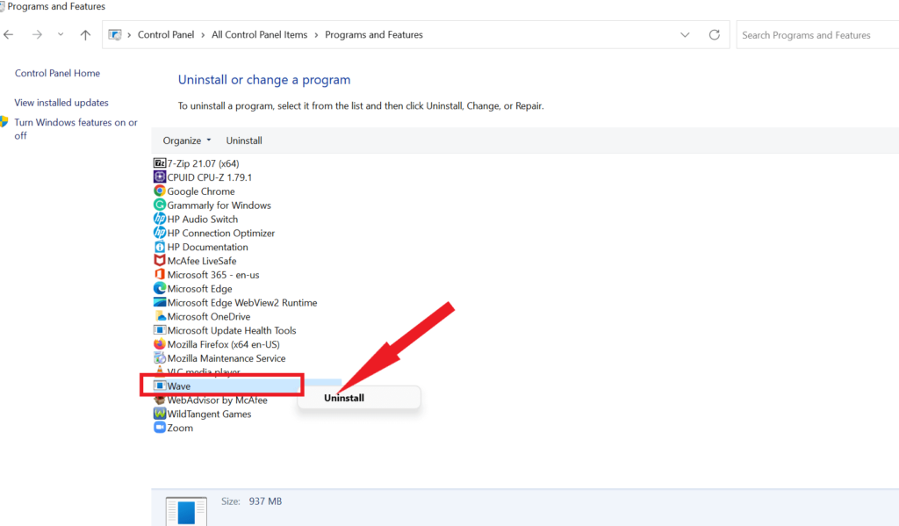Click the McAfee LiveSafe shield icon
The height and width of the screenshot is (526, 899).
pos(160,261)
